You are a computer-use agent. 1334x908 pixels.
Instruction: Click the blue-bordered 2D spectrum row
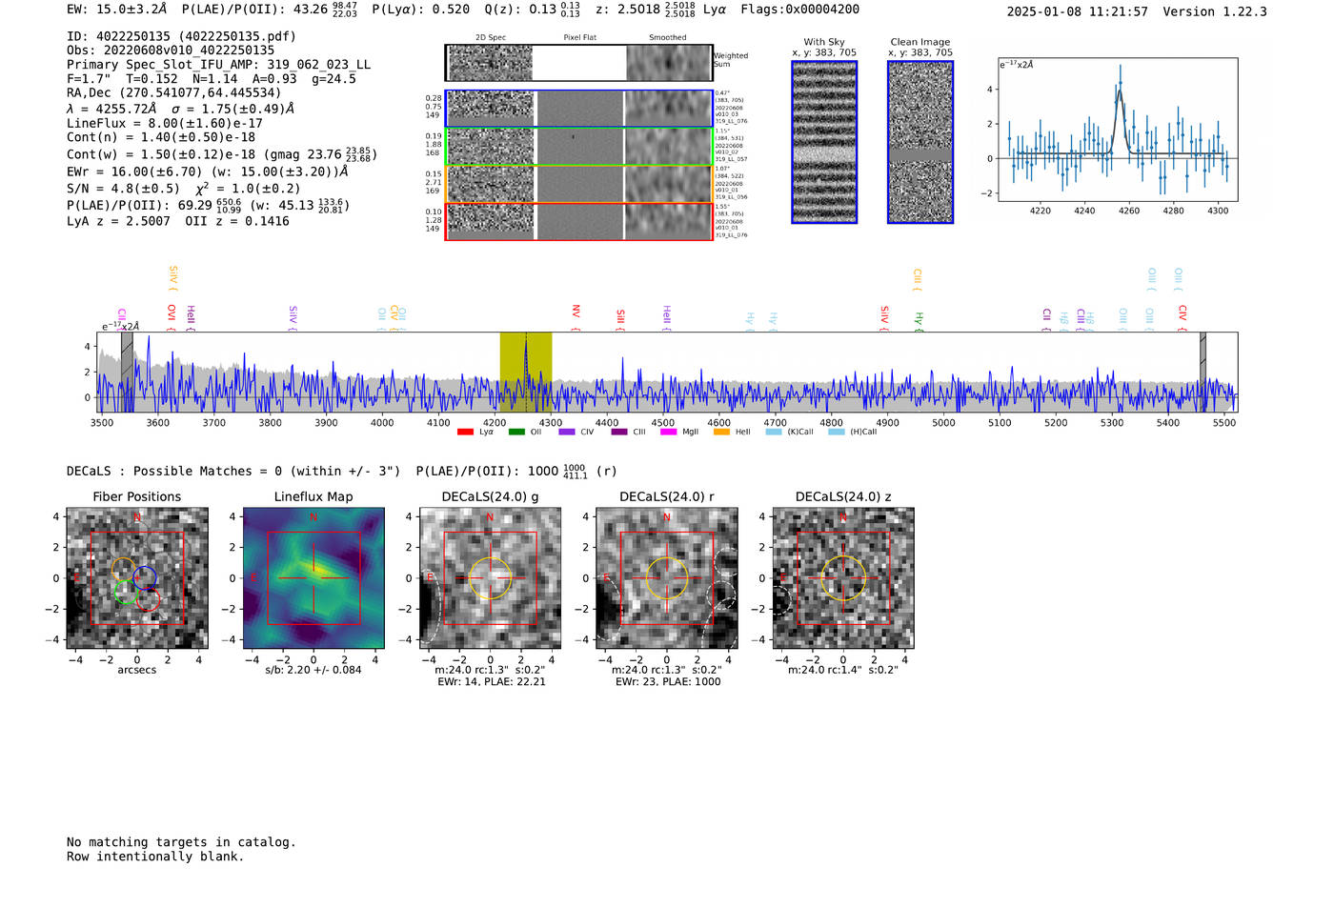pos(579,109)
